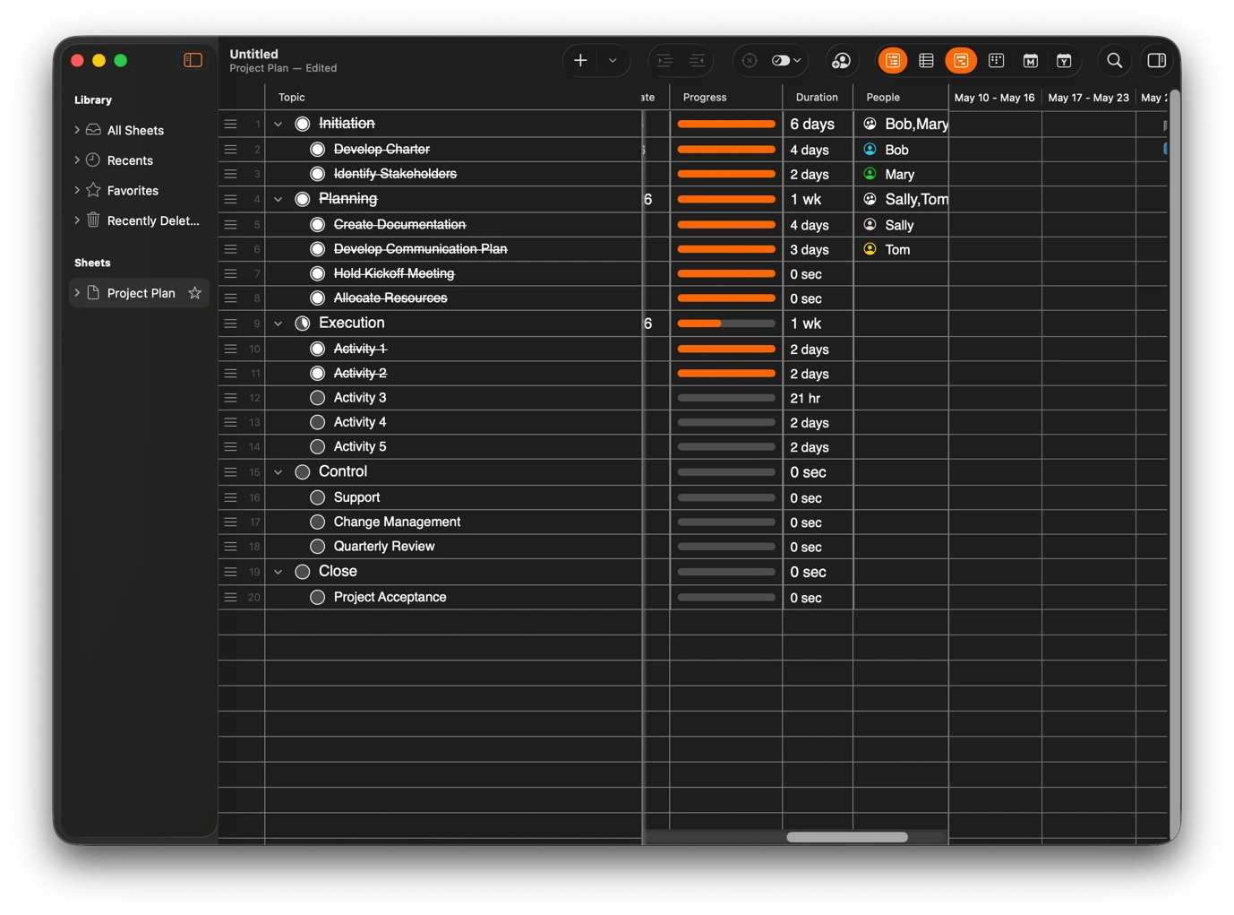
Task: Open the year calendar view icon
Action: pyautogui.click(x=1064, y=60)
